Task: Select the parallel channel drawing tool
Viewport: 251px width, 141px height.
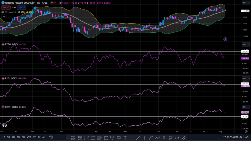Action: (73, 138)
